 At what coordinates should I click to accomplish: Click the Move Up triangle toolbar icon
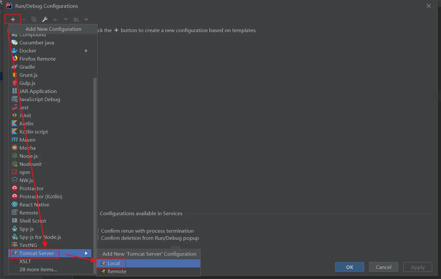[55, 19]
